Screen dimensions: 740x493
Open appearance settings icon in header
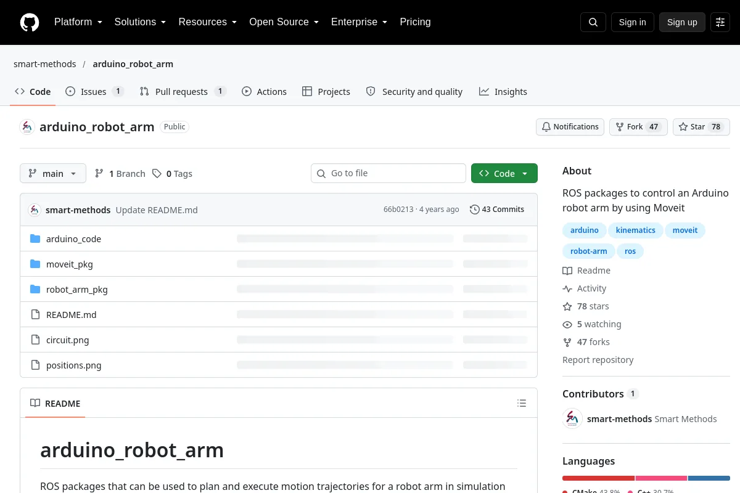720,22
